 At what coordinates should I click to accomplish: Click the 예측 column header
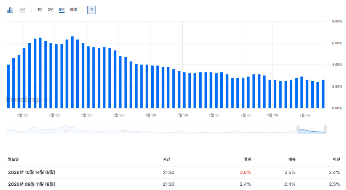[x=292, y=159]
